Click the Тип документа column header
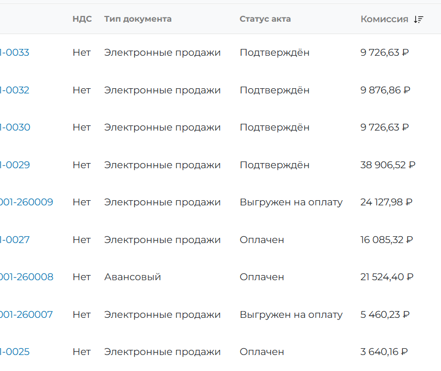 tap(138, 19)
